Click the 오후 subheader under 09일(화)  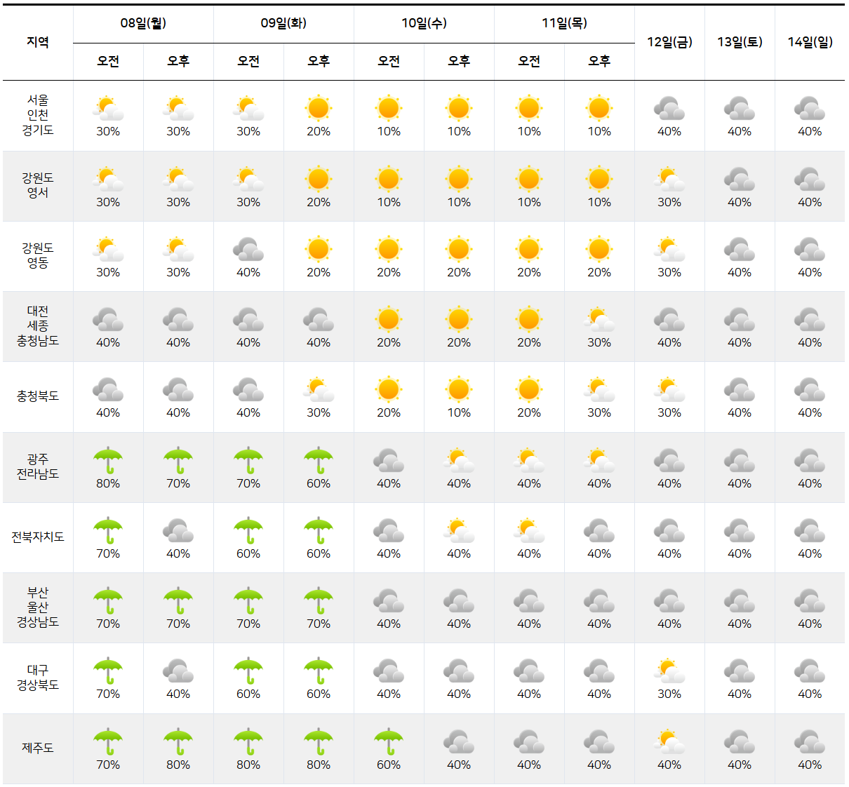pos(319,61)
